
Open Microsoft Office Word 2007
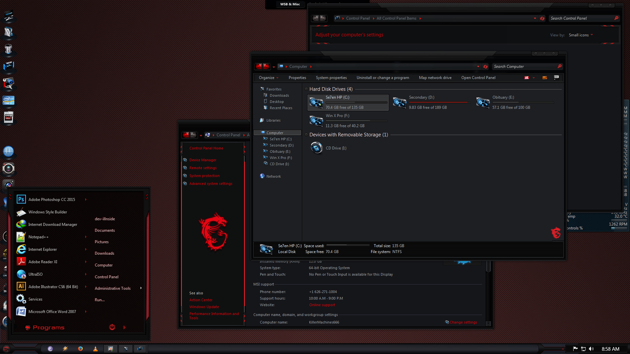tap(52, 311)
